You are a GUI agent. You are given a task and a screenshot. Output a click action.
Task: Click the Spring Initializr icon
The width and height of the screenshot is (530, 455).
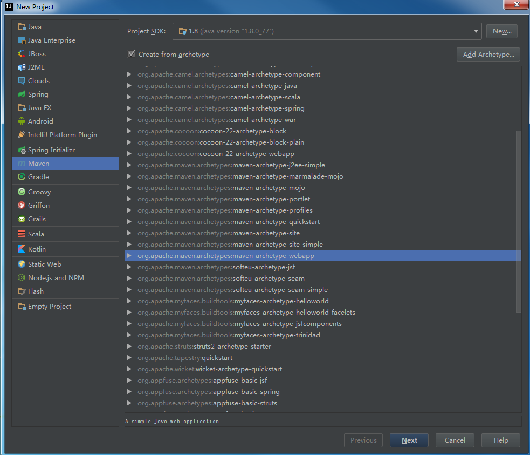coord(22,150)
